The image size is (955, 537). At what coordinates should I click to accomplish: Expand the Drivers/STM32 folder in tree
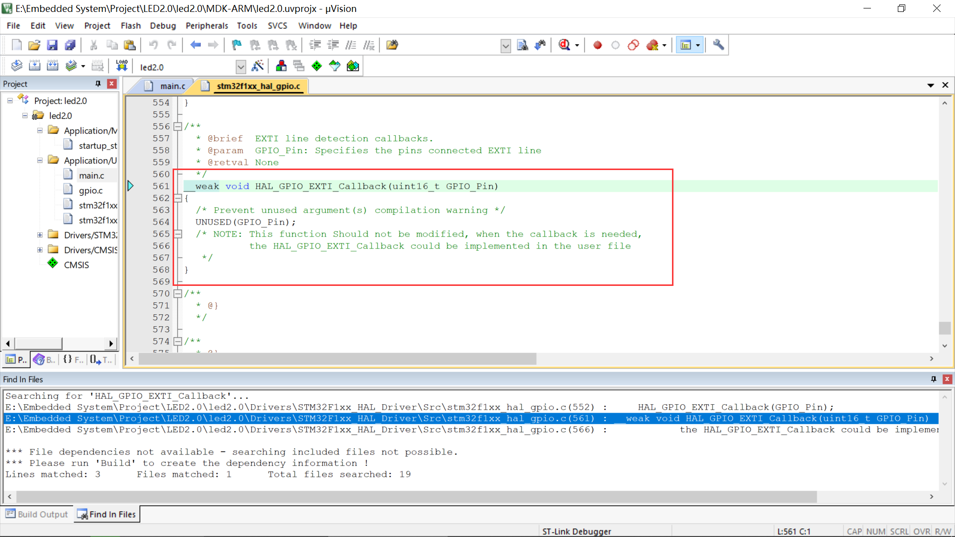40,235
